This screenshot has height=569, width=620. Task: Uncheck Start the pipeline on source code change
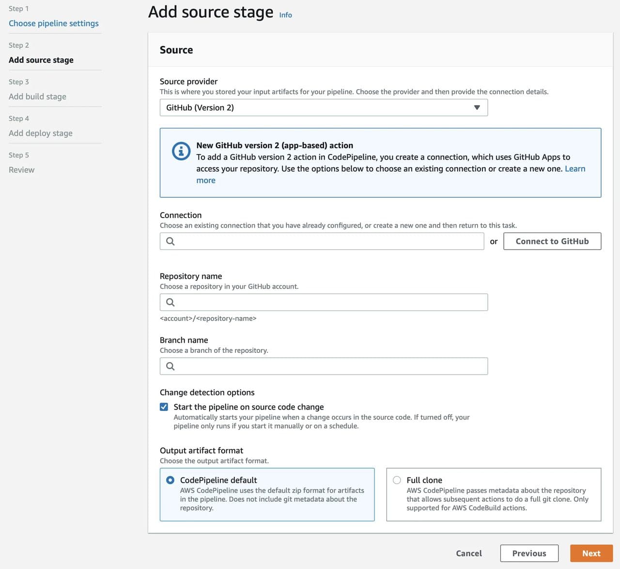pos(164,407)
